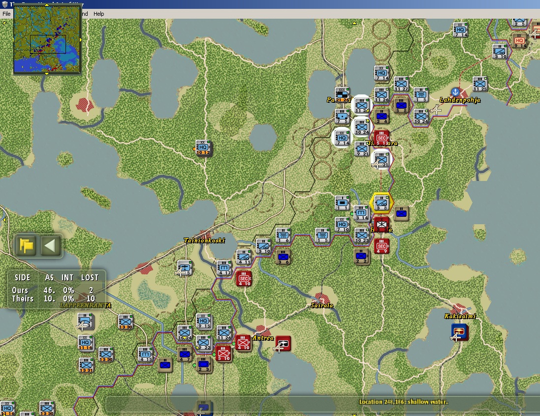This screenshot has width=540, height=416.
Task: Click the minimap bottom scroll arrow
Action: [x=47, y=74]
